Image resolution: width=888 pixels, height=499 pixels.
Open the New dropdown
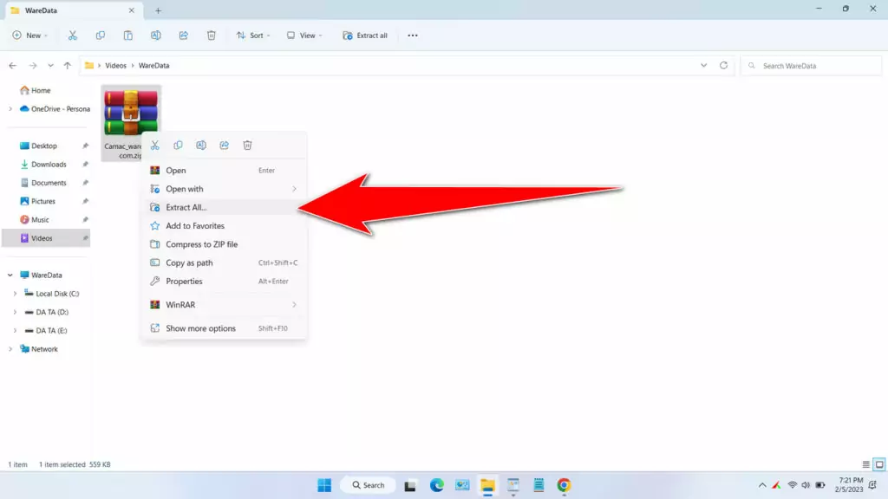point(30,35)
